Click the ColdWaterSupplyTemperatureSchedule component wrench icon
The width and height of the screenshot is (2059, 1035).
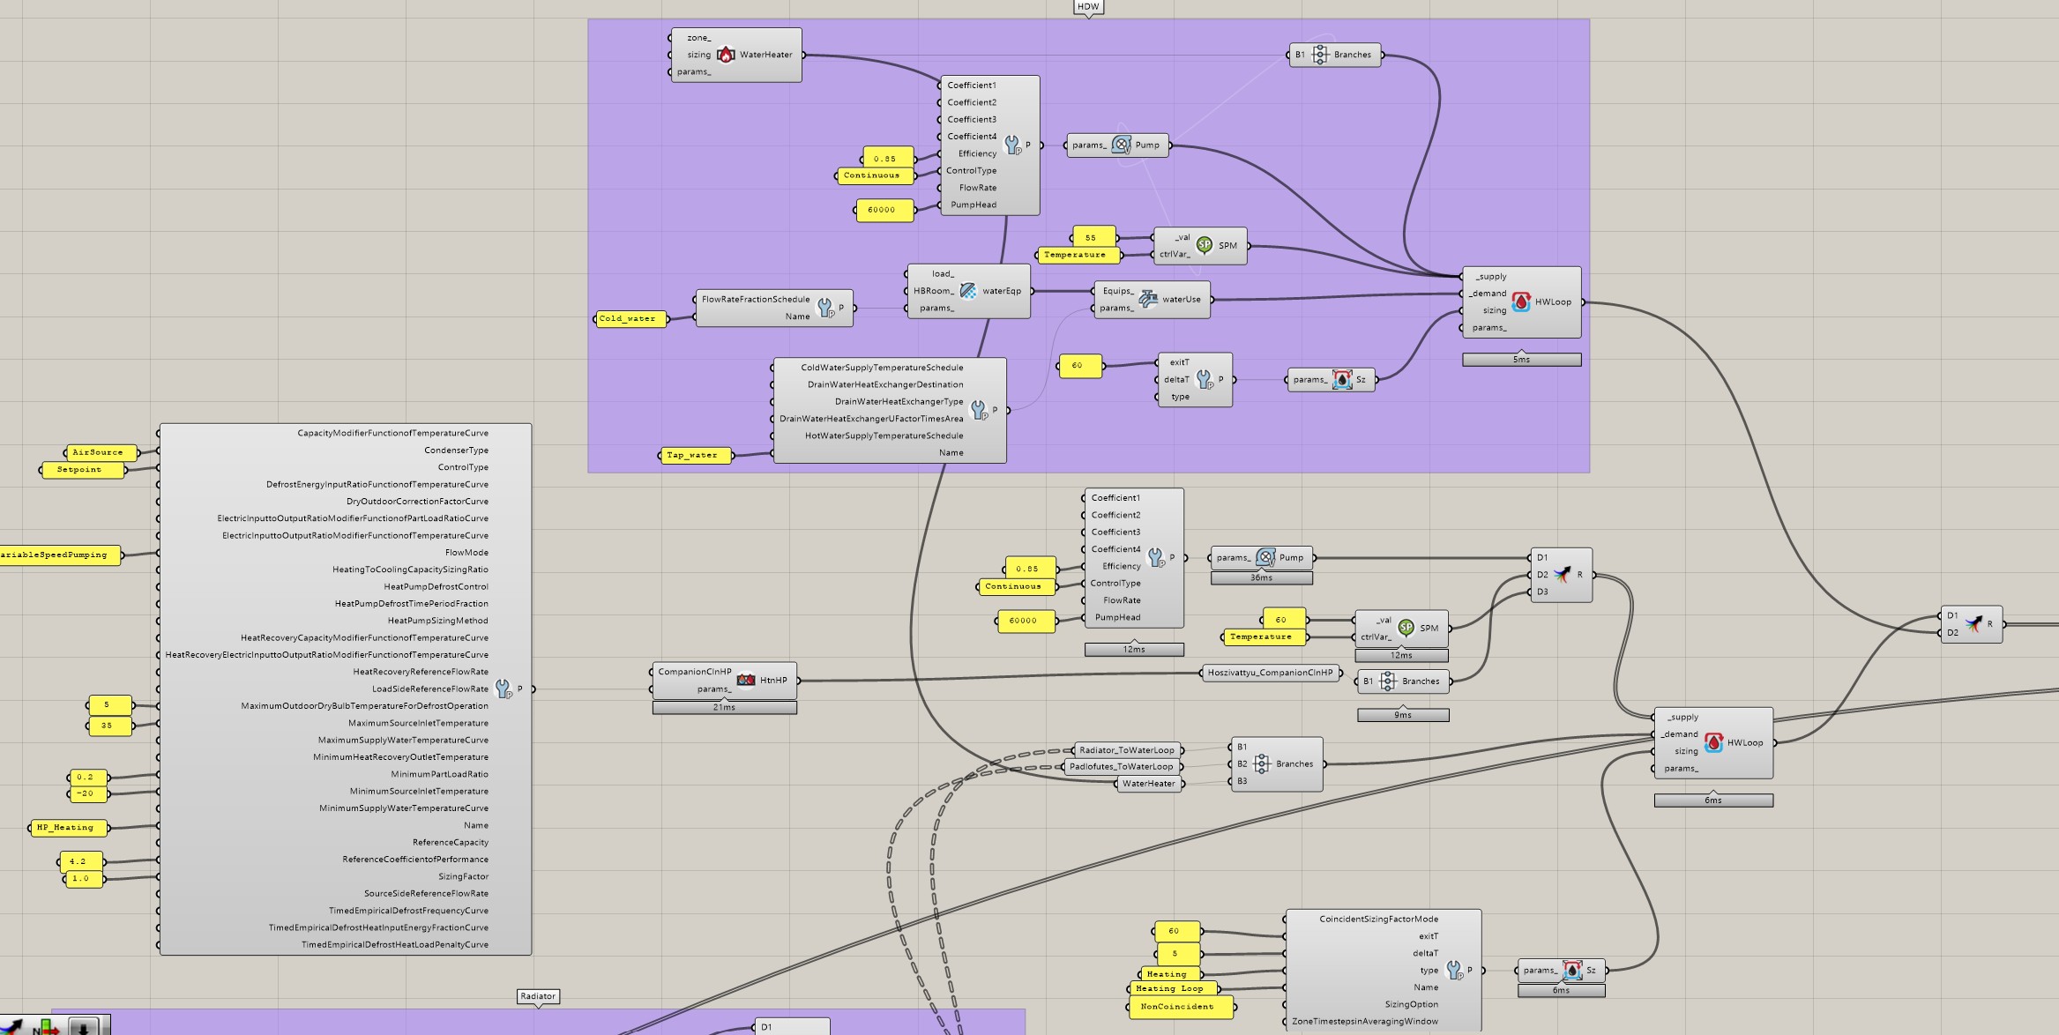click(x=979, y=409)
